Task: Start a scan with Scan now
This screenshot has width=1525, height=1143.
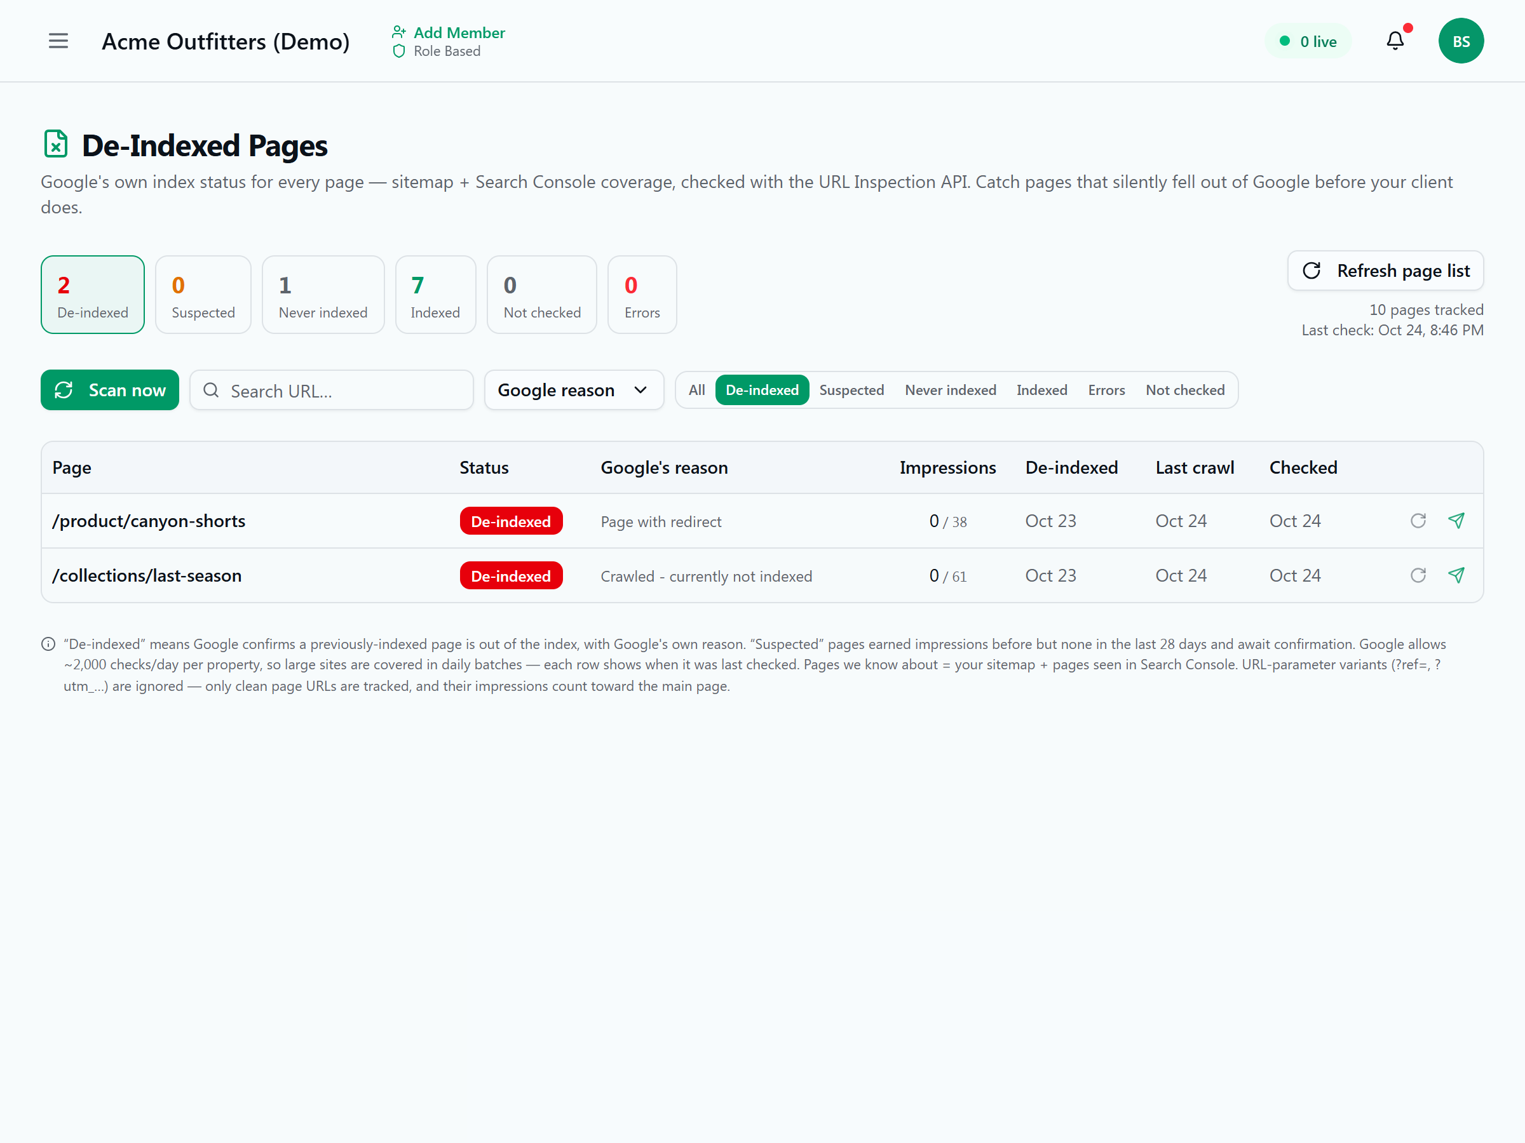Action: pos(110,390)
